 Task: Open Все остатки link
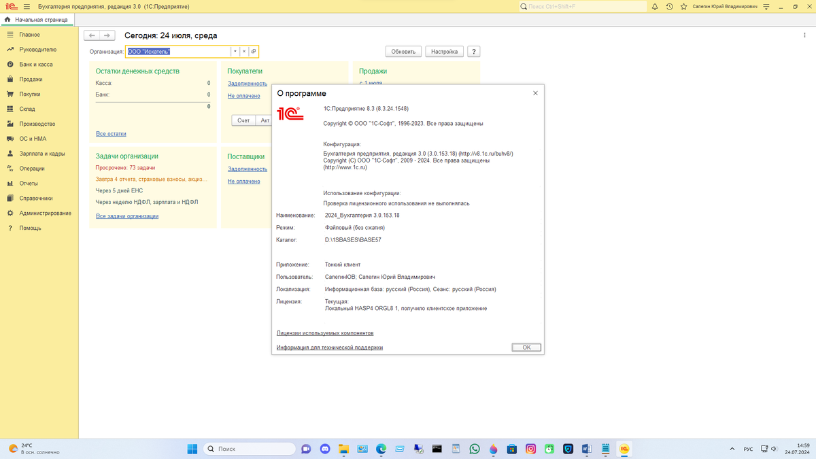coord(111,134)
